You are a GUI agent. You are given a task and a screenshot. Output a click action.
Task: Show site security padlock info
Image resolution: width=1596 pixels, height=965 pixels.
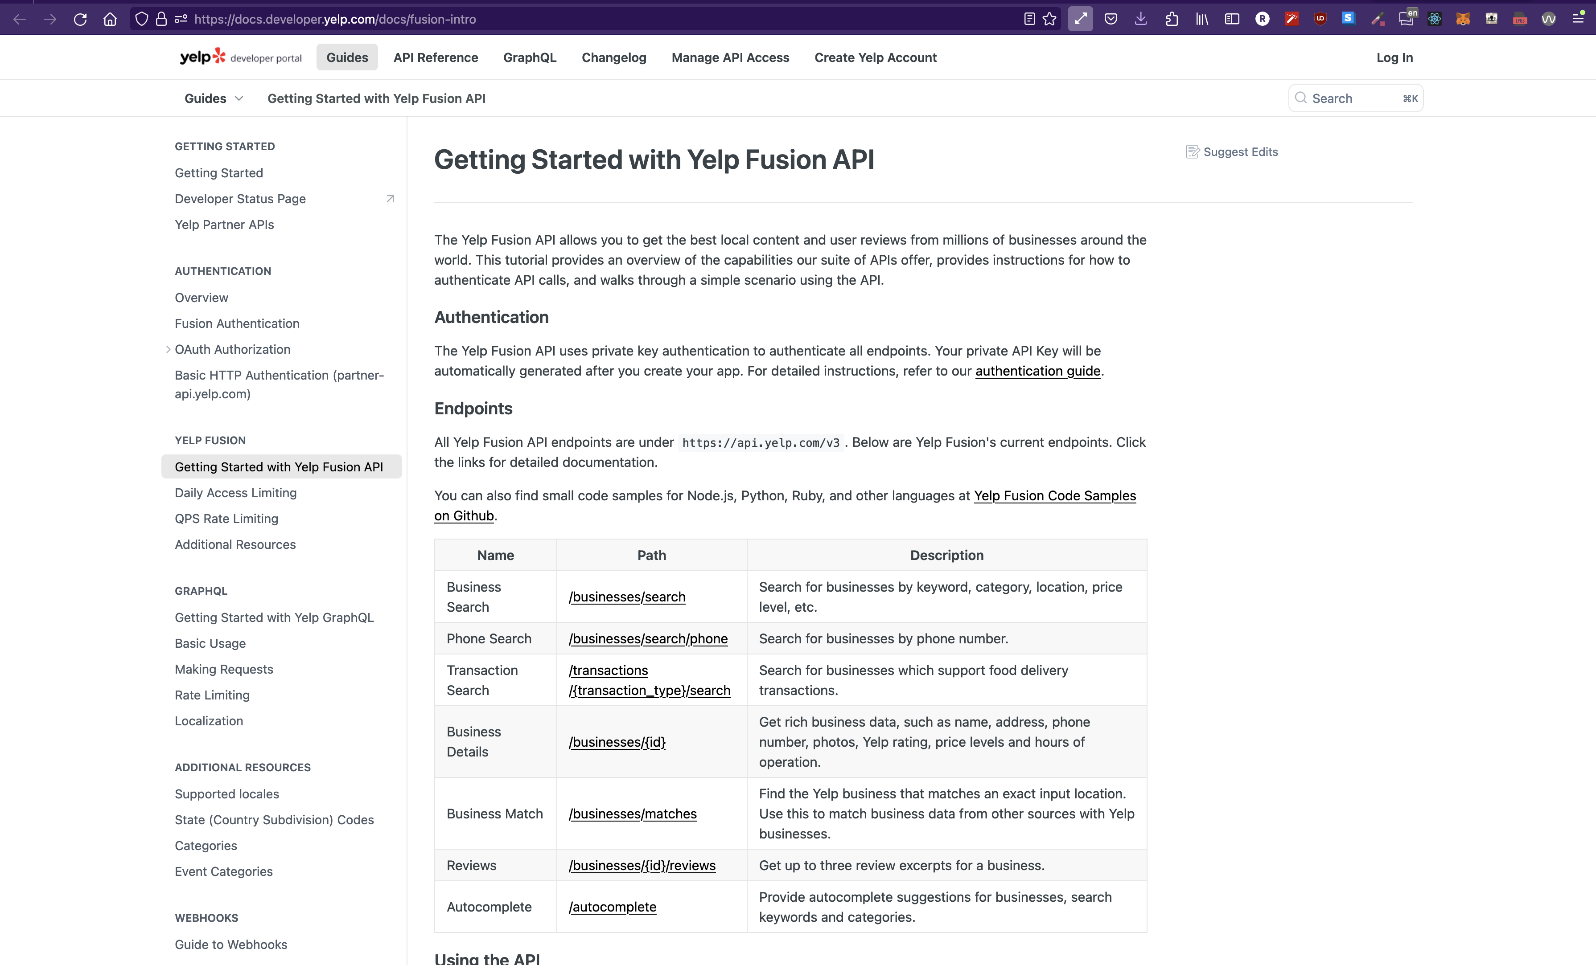[161, 20]
